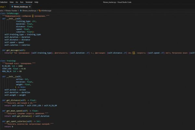Click '{self.training_type}' in return string

pyautogui.click(x=42, y=53)
